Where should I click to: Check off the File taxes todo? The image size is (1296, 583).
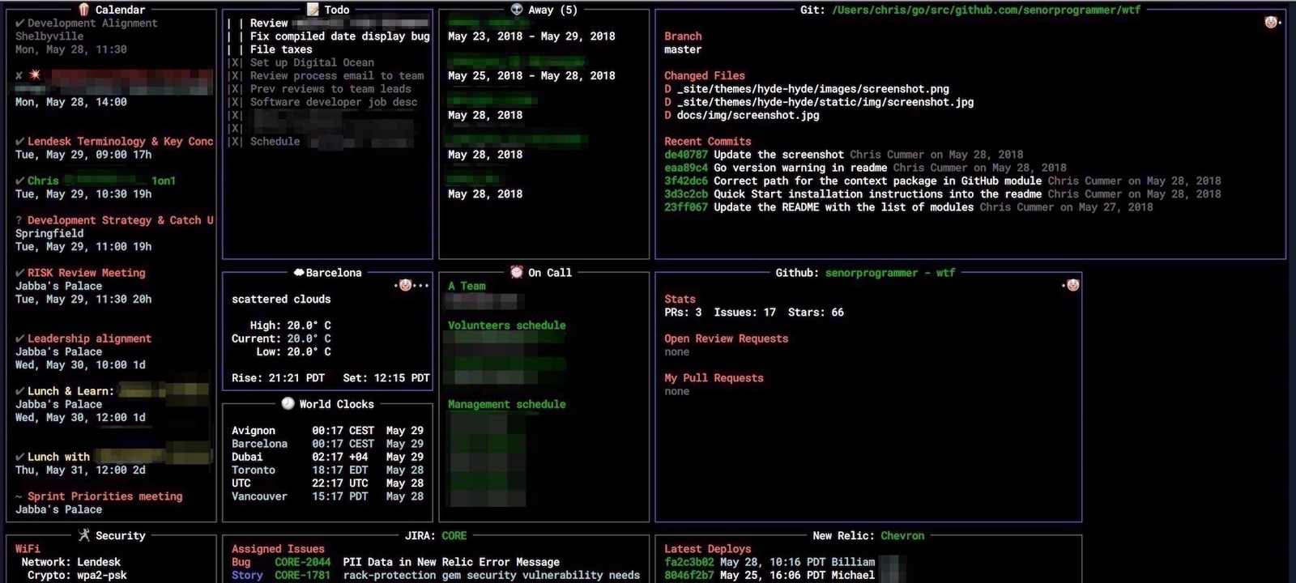(235, 49)
